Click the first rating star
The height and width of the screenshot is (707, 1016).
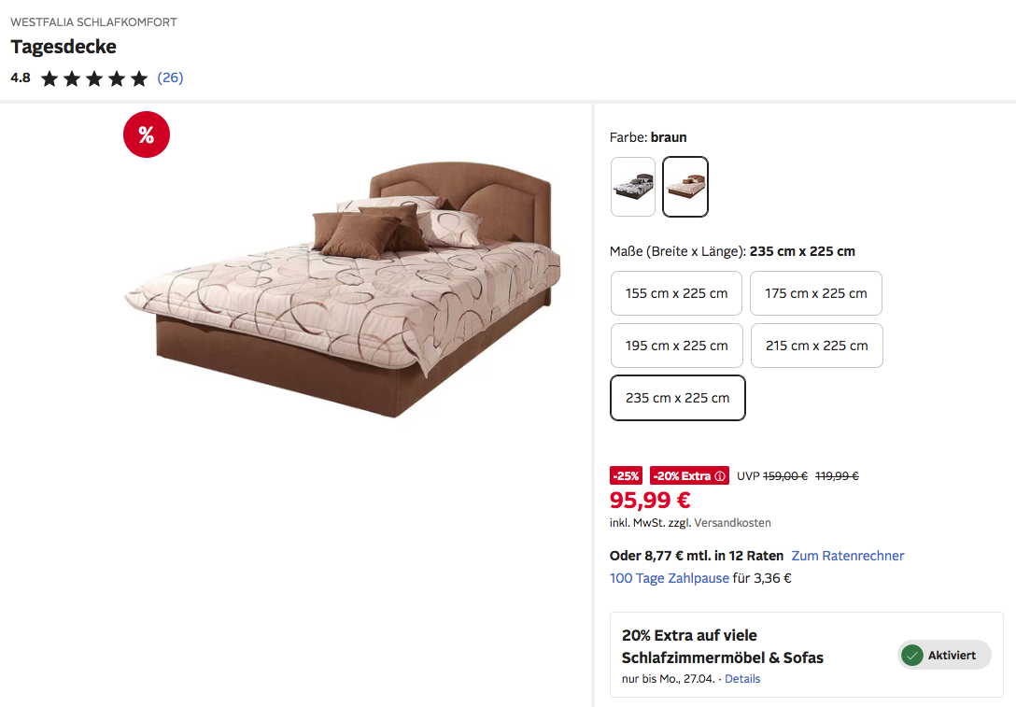[49, 79]
